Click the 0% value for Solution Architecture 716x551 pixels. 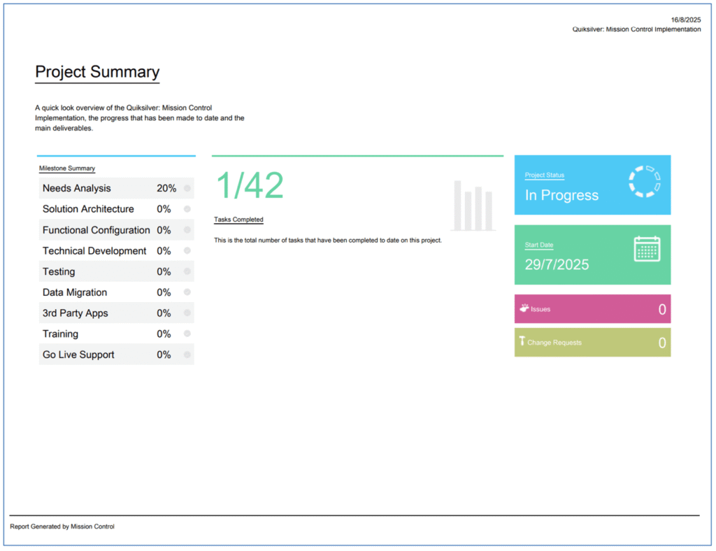click(164, 209)
